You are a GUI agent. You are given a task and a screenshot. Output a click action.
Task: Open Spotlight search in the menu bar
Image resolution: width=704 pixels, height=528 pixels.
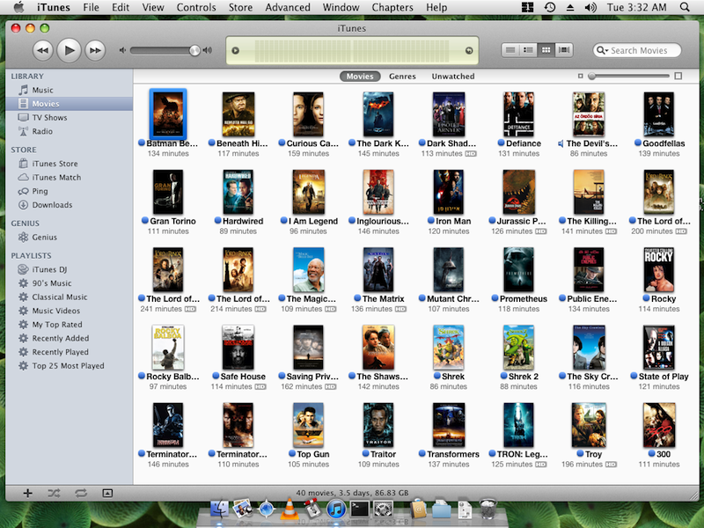(685, 7)
